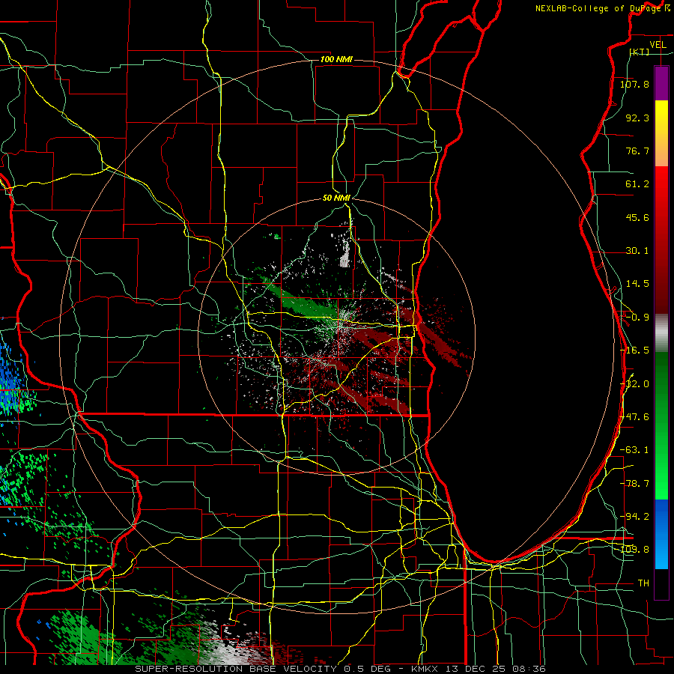Select the 45.6 velocity scale value

pyautogui.click(x=637, y=217)
